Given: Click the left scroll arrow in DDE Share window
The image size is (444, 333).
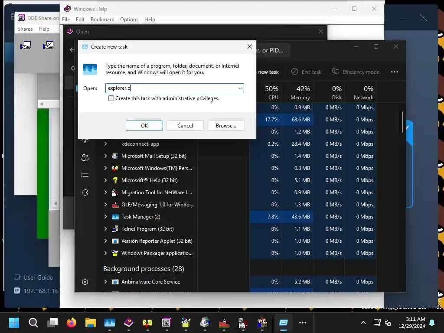Looking at the screenshot, I should (42, 104).
